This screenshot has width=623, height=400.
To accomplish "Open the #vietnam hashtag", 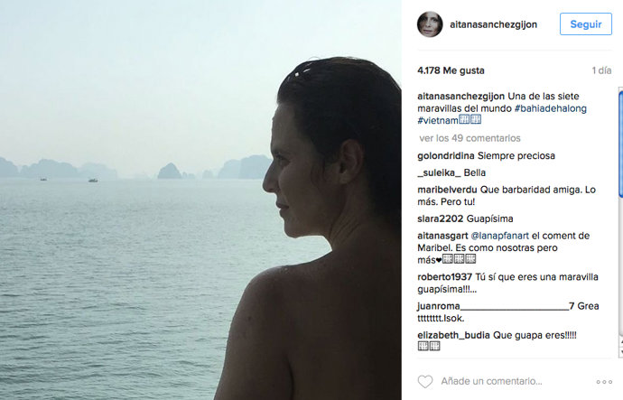I will tap(437, 121).
